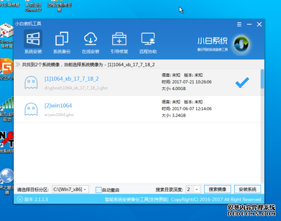Screen dimensions: 281x221
Task: Open the hamburger menu in title bar
Action: [x=239, y=24]
